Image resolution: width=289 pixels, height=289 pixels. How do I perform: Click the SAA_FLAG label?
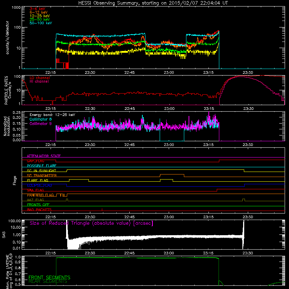tap(35, 190)
